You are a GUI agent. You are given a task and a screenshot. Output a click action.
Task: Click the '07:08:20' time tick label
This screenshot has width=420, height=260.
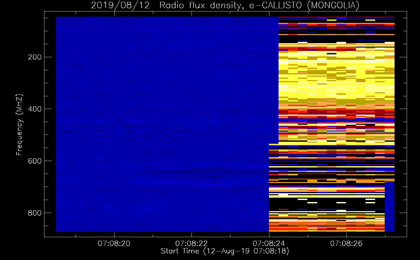tap(114, 243)
